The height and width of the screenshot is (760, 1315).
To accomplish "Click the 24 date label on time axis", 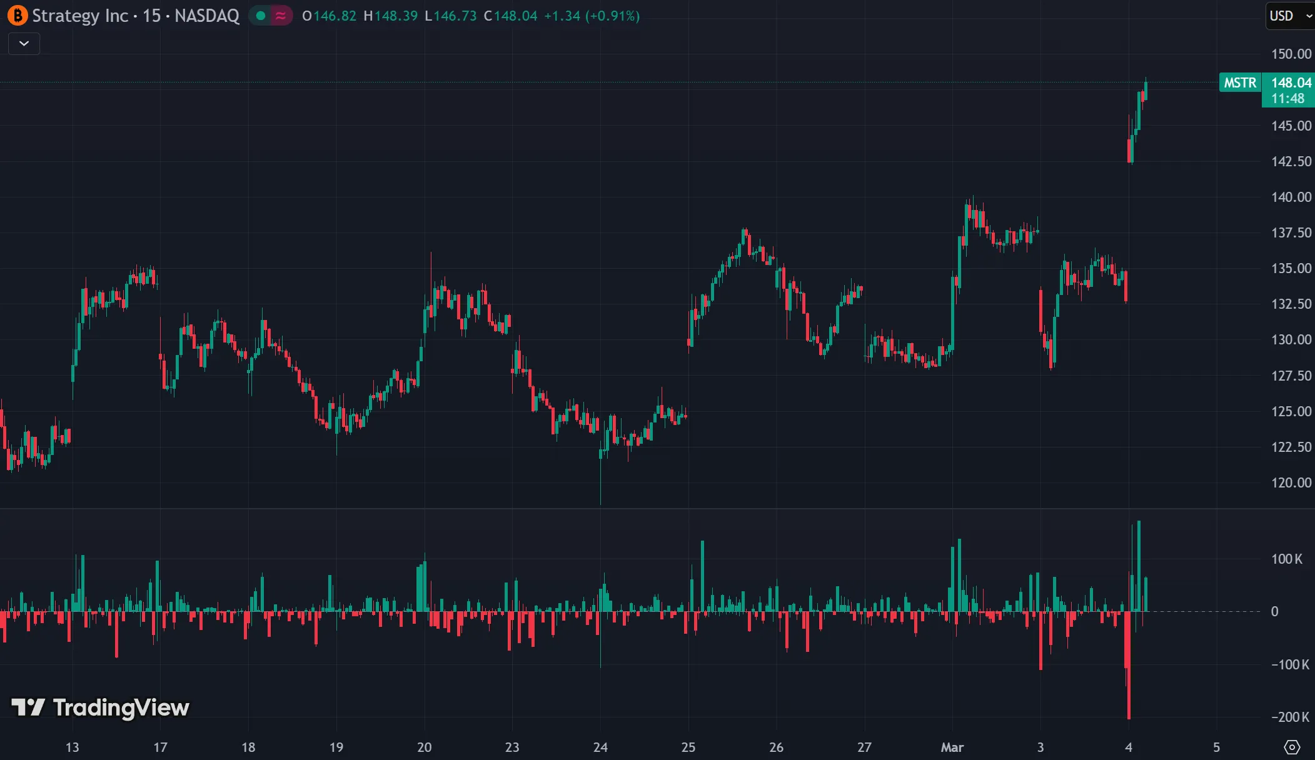I will coord(600,747).
